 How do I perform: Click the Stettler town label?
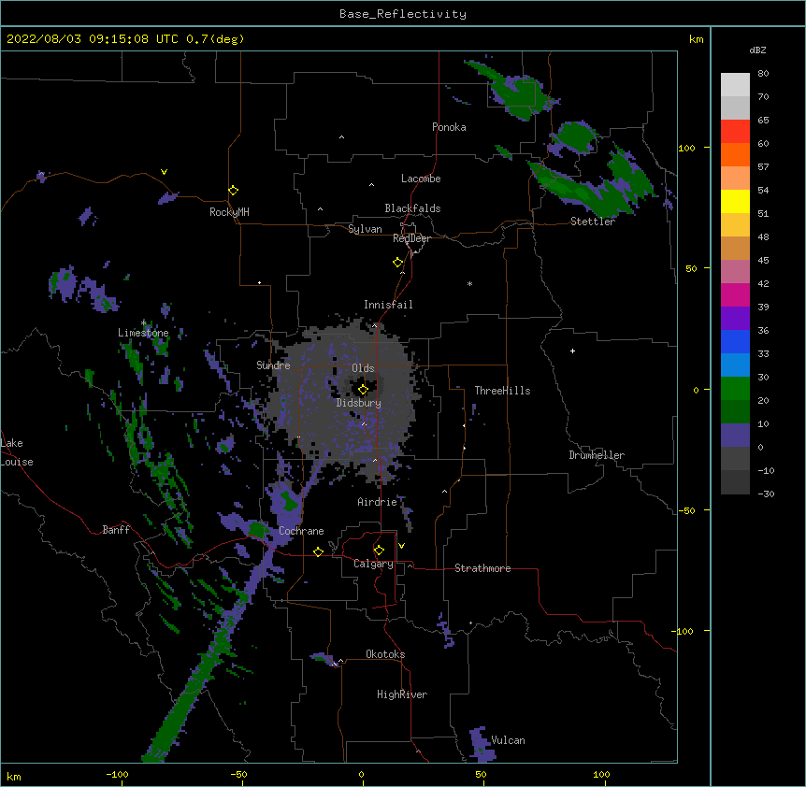pyautogui.click(x=593, y=222)
